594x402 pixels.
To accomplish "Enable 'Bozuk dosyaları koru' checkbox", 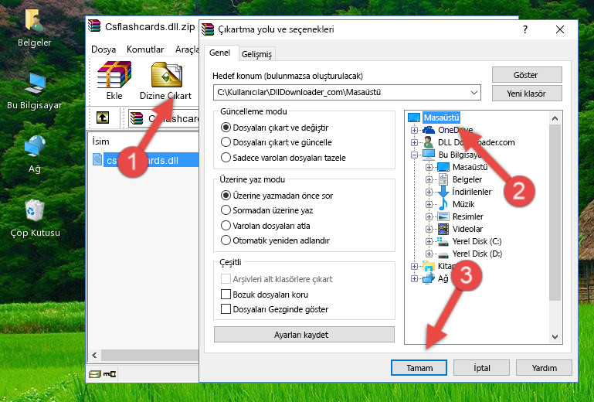I will (226, 295).
